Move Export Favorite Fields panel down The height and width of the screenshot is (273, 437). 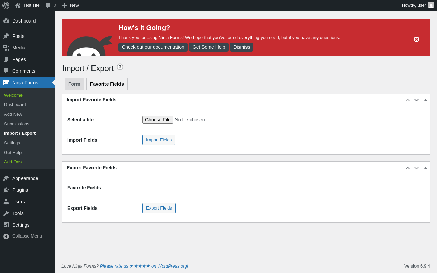(x=417, y=168)
